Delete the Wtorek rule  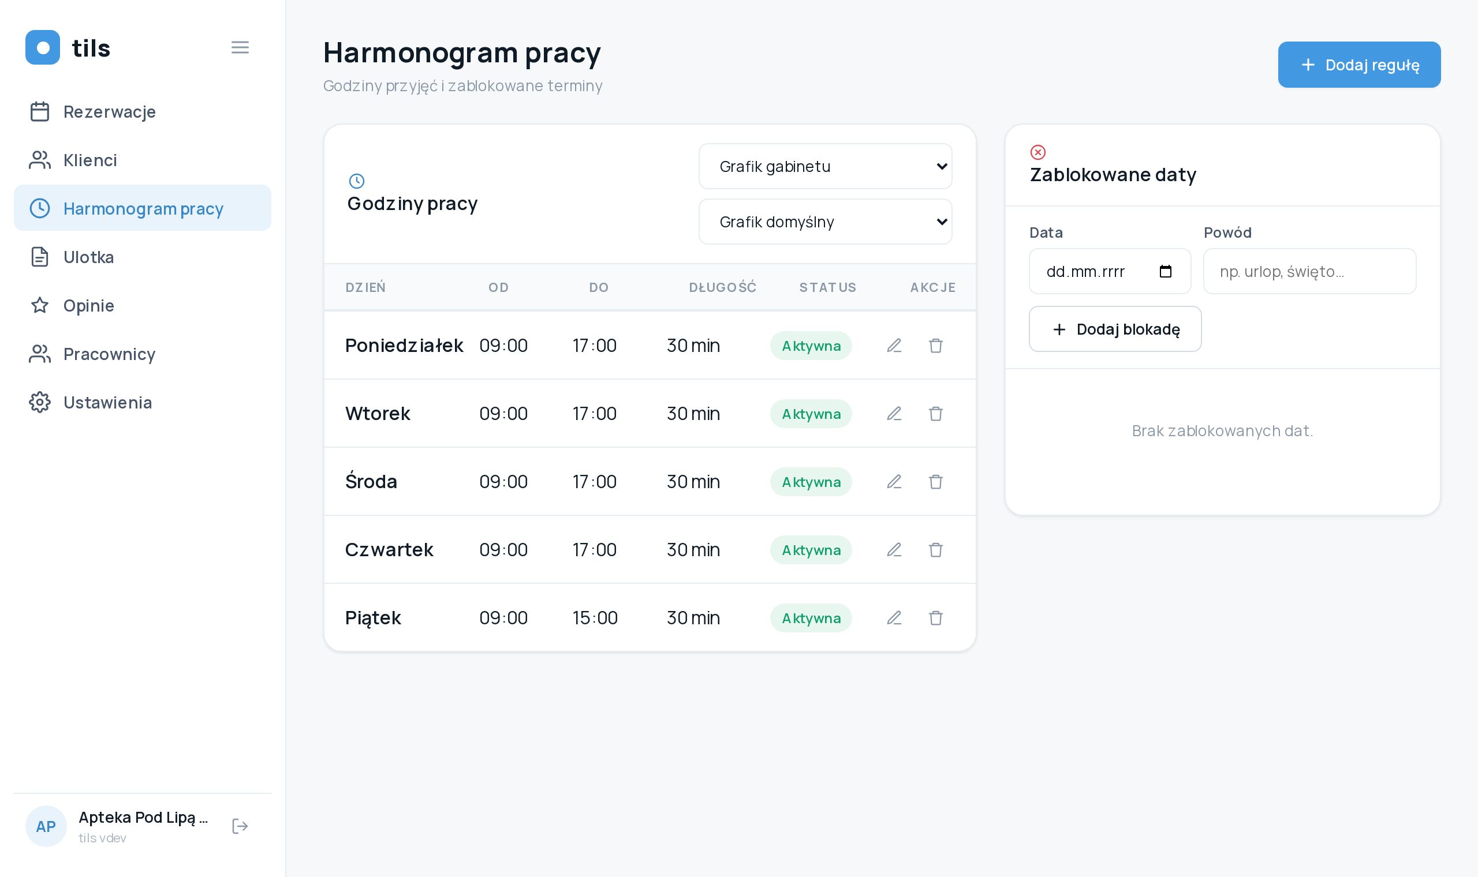click(x=935, y=414)
